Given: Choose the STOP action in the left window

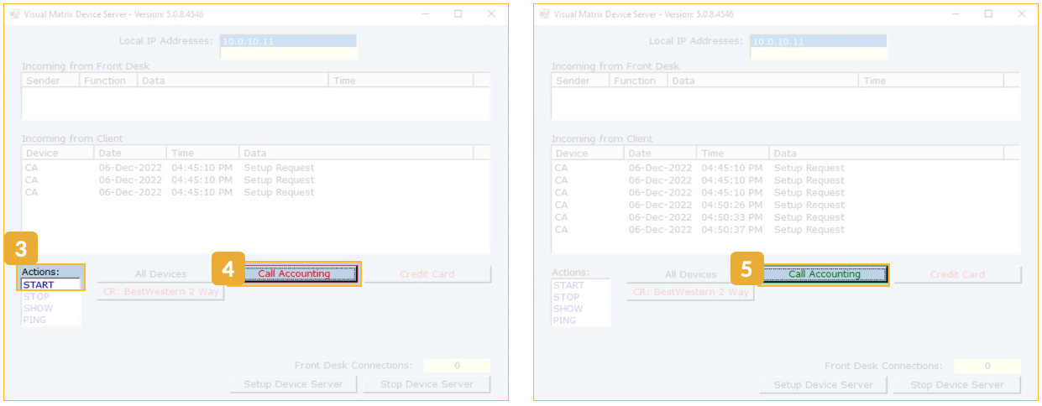Looking at the screenshot, I should 36,297.
